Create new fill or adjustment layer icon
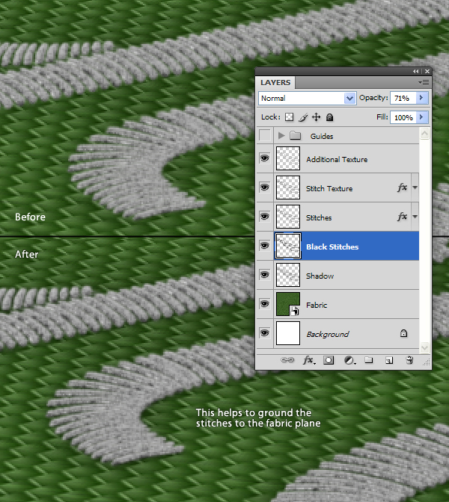Viewport: 449px width, 502px height. (x=350, y=361)
